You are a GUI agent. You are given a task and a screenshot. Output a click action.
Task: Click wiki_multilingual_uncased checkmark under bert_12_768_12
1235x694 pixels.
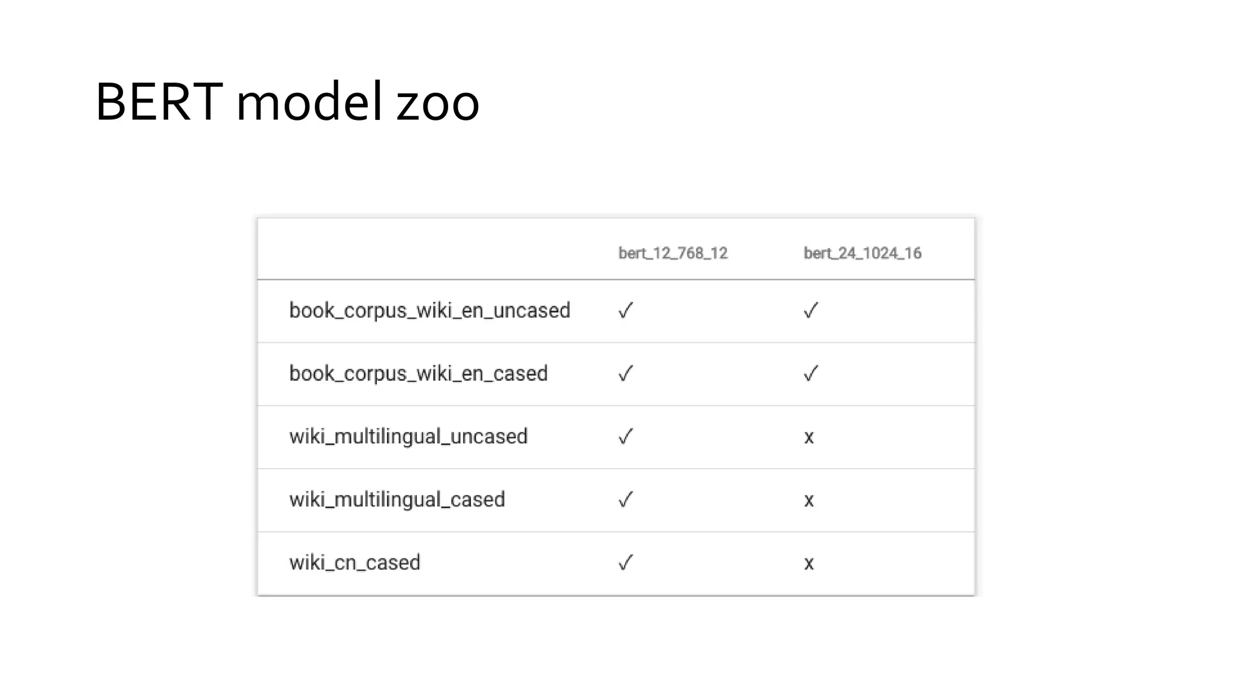click(x=626, y=437)
